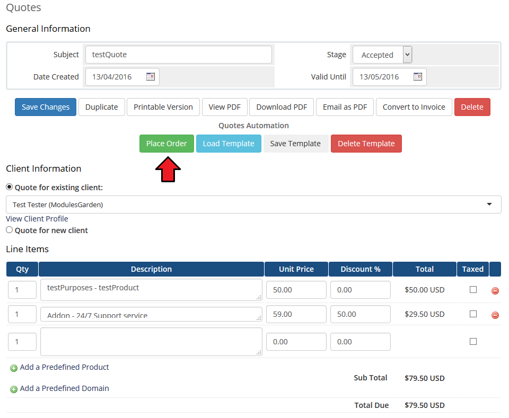Click View PDF button
Screen dimensions: 509x418
click(225, 107)
